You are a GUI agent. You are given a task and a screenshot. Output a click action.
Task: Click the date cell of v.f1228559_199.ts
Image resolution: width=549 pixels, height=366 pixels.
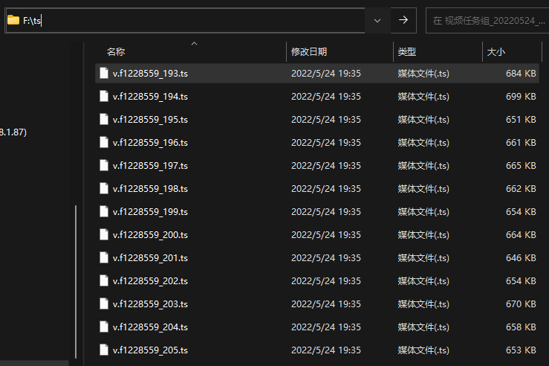326,212
